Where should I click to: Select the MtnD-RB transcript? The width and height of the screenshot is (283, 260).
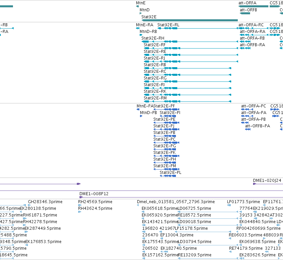click(x=141, y=35)
